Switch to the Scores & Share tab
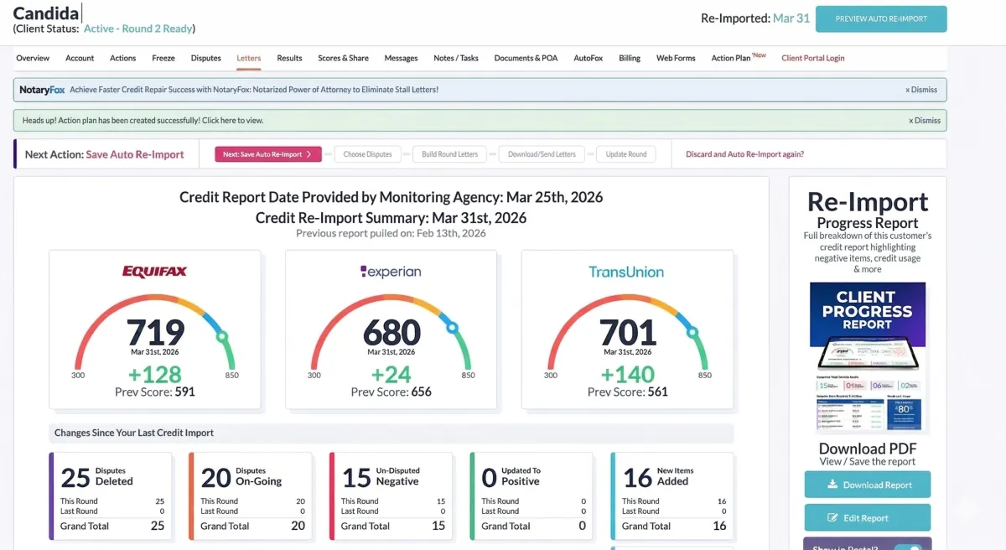Screen dimensions: 1006x550 pos(343,58)
